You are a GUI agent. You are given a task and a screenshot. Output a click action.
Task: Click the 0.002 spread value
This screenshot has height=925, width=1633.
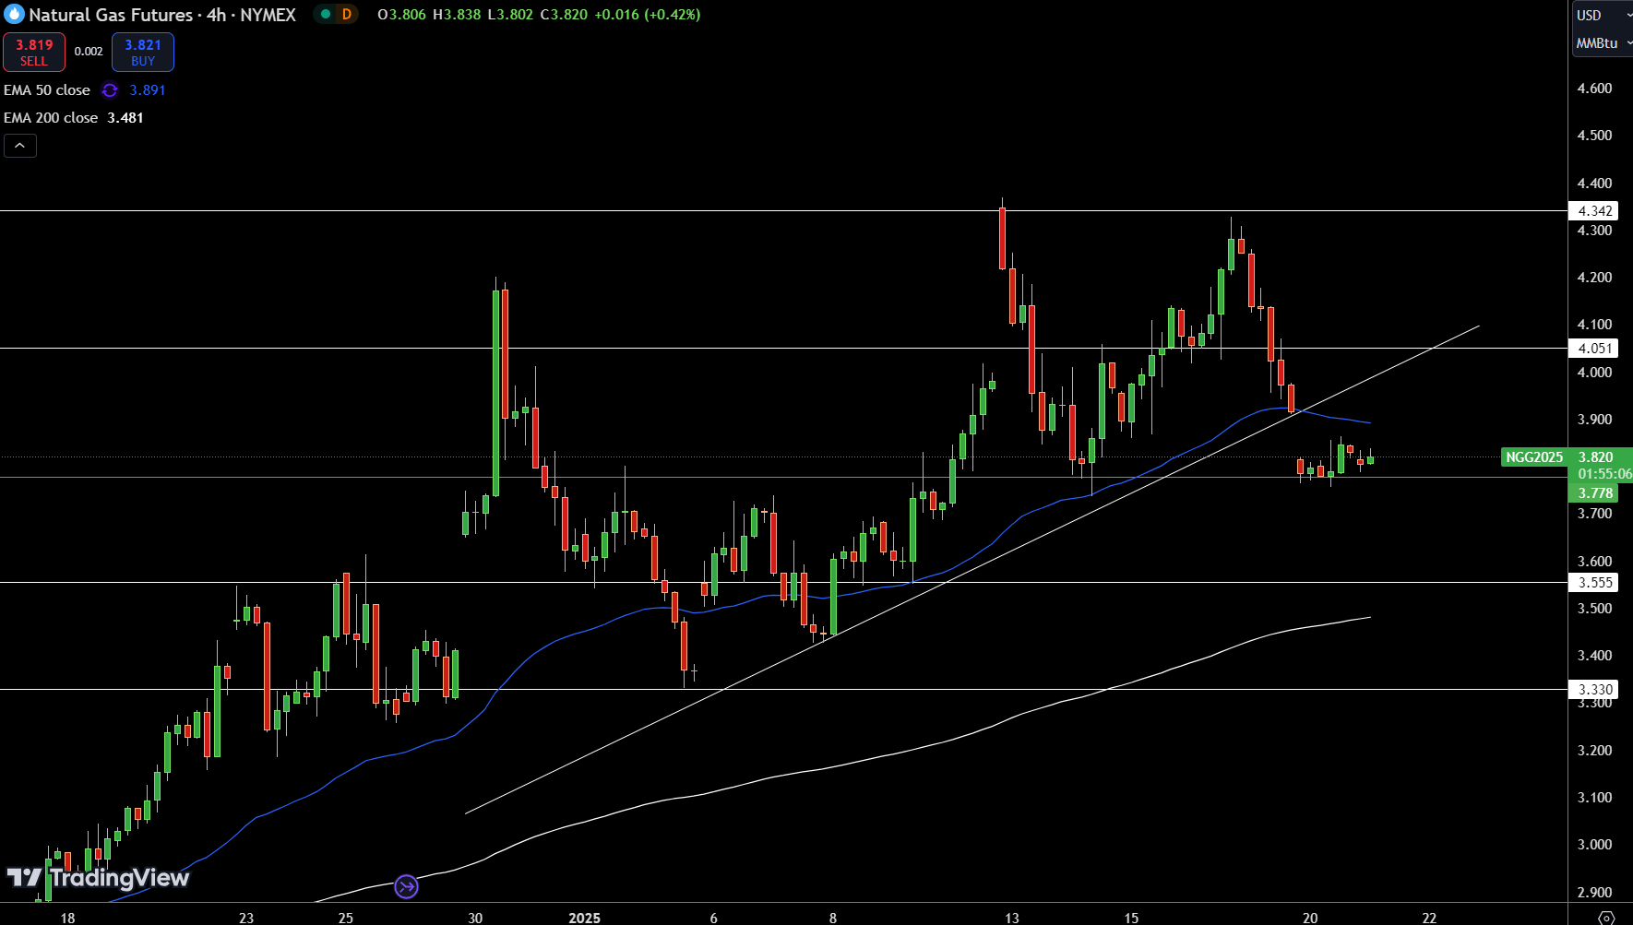click(x=89, y=52)
